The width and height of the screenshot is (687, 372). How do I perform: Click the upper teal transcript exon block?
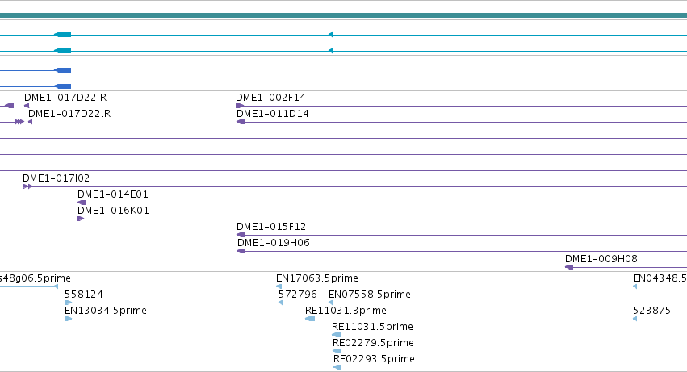click(x=63, y=35)
